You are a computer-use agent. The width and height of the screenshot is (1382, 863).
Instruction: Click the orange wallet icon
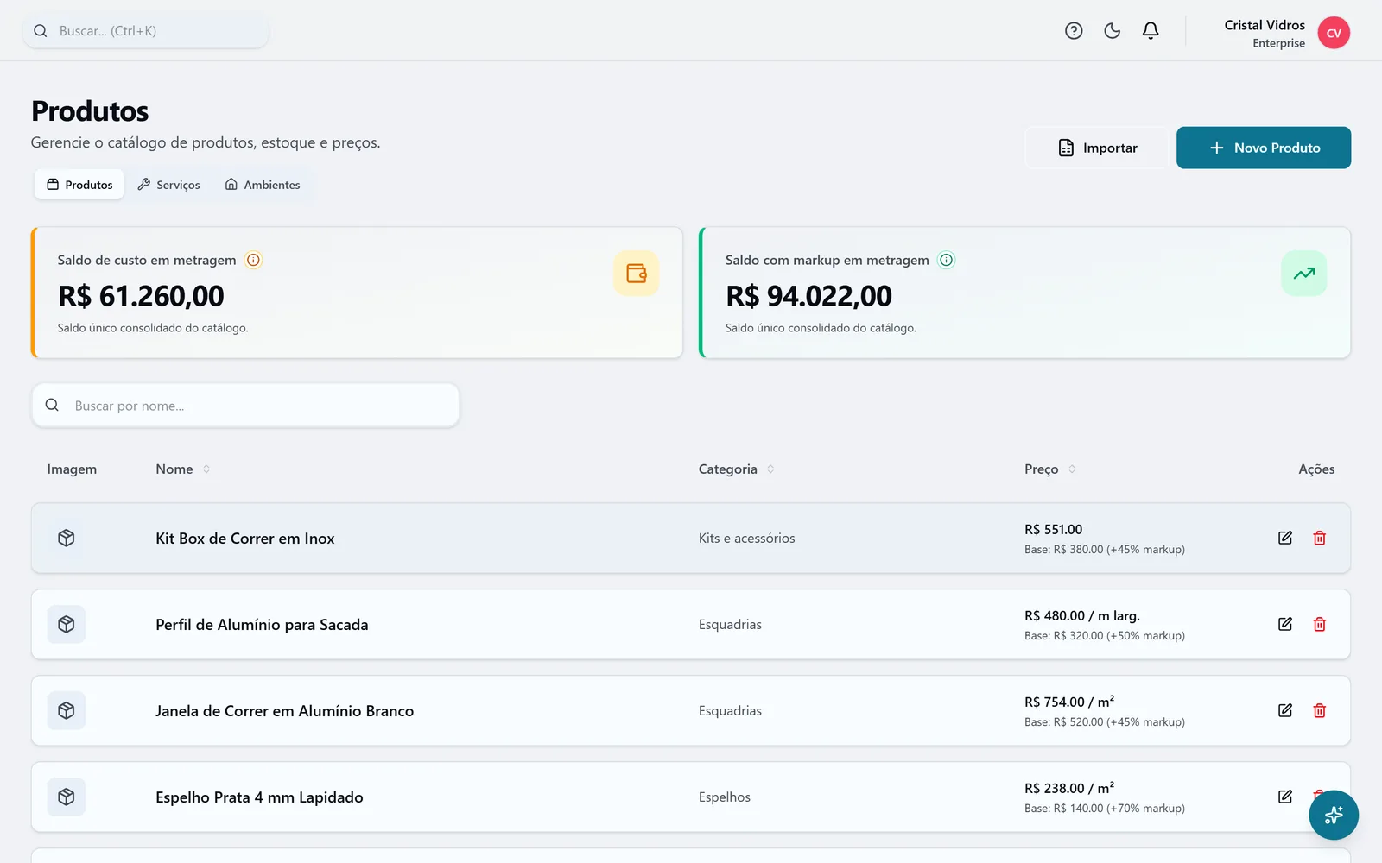pos(637,274)
